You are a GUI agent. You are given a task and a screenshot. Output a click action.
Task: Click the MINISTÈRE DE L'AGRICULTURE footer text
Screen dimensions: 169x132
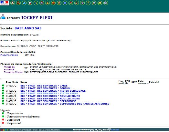point(35,130)
